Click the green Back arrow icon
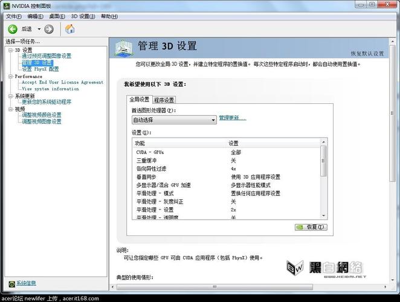The image size is (400, 302). point(12,29)
